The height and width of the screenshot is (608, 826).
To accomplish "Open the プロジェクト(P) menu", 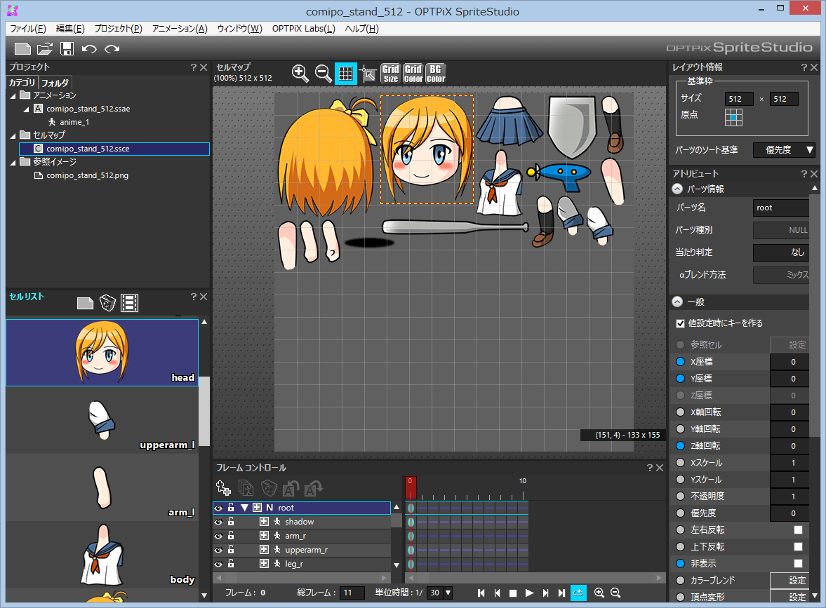I will click(x=119, y=29).
